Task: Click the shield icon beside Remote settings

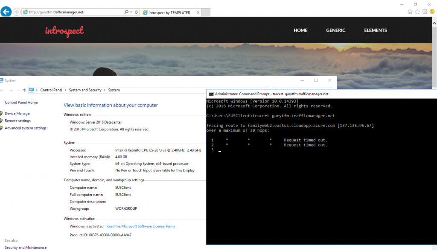Action: click(1, 121)
